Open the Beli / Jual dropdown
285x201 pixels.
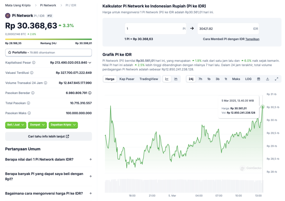point(16,125)
